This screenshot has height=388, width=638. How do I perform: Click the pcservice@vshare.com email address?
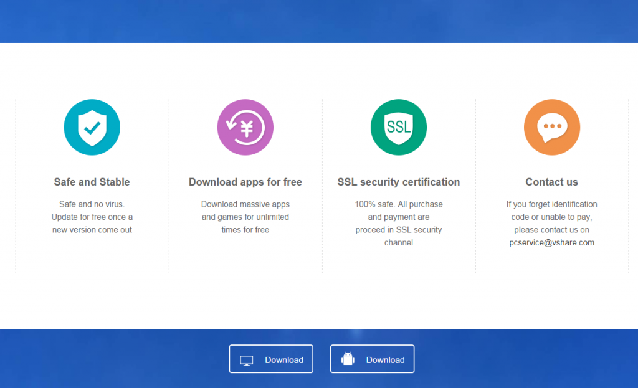pyautogui.click(x=552, y=243)
